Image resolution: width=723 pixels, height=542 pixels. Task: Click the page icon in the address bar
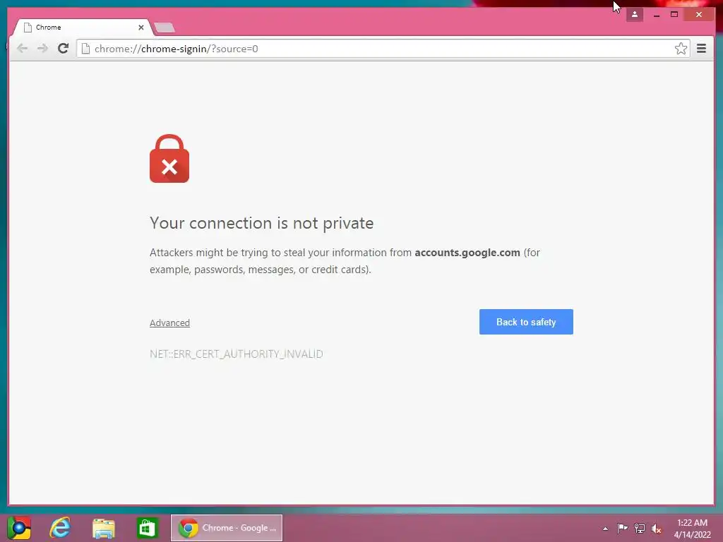(x=85, y=49)
